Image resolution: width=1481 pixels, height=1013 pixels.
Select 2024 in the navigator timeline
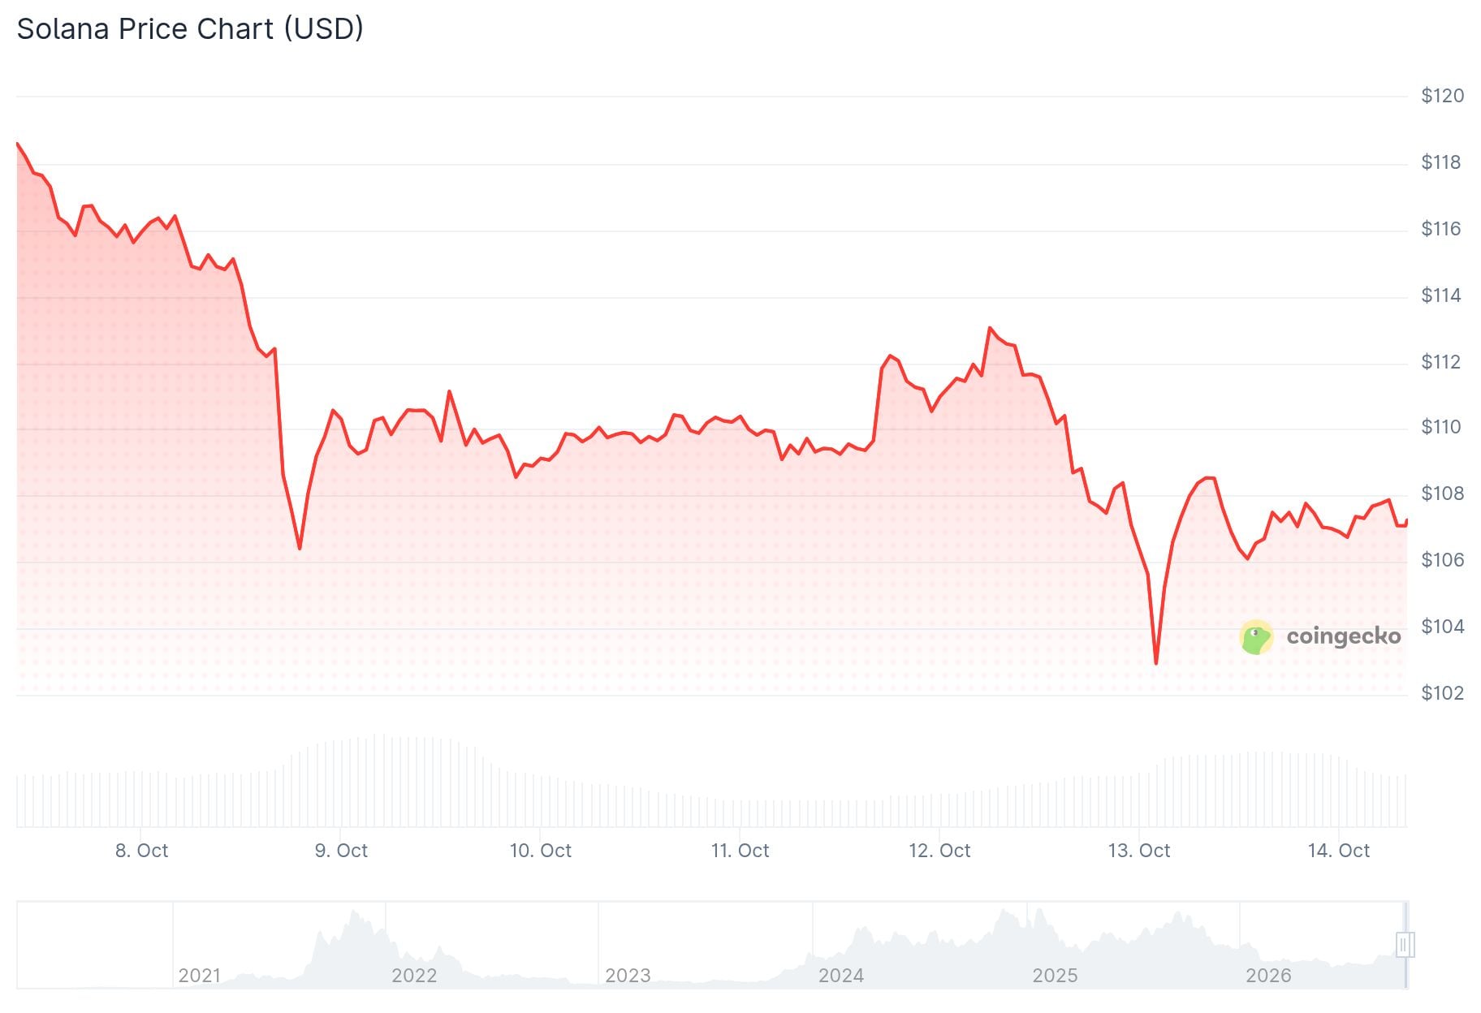[x=841, y=975]
